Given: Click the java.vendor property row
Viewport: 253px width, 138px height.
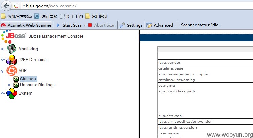Looking at the screenshot, I should 205,62.
